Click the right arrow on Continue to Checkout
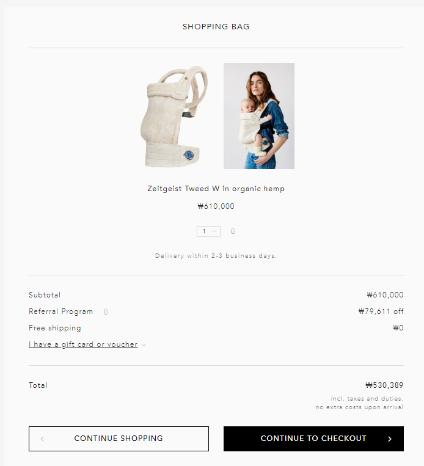424x466 pixels. (x=390, y=439)
